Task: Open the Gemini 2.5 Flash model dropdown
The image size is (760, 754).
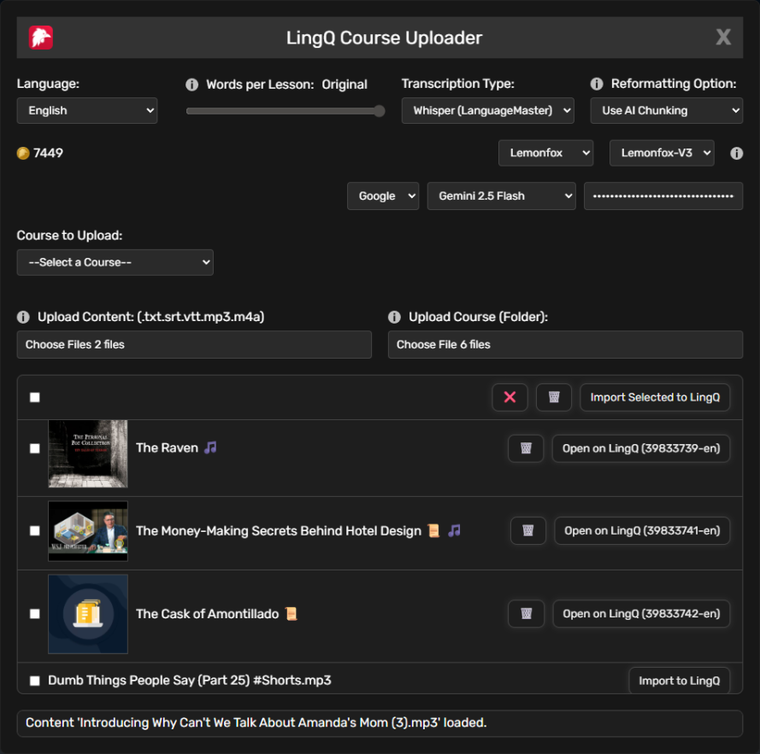Action: (x=501, y=196)
